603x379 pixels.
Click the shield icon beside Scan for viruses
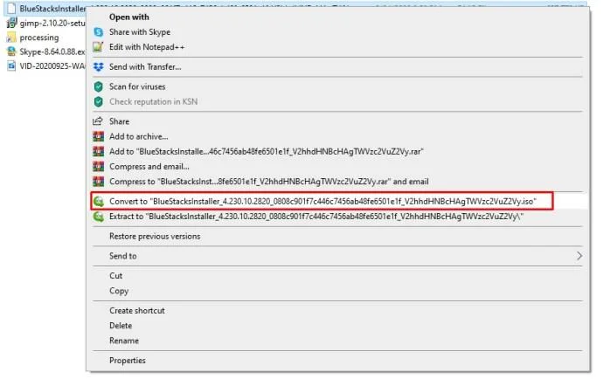(x=99, y=86)
